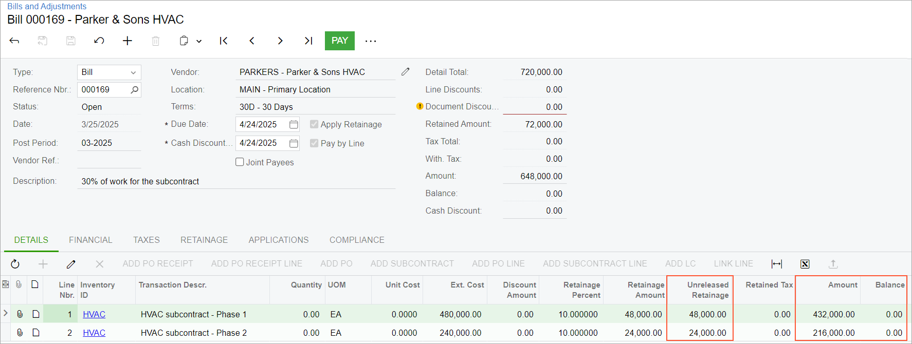Jump to the last bill record
Image resolution: width=912 pixels, height=344 pixels.
click(308, 41)
